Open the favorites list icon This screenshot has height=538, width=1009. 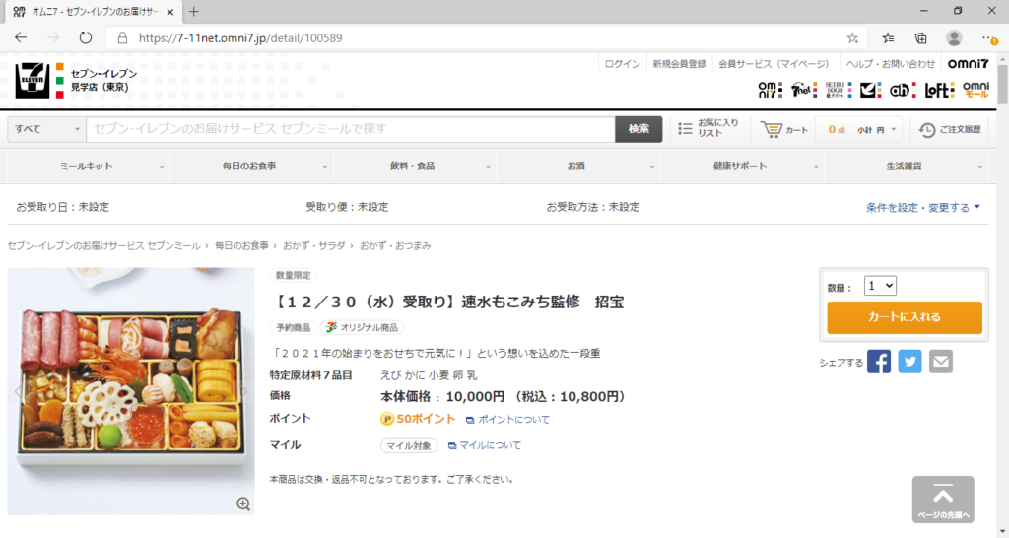[x=888, y=38]
